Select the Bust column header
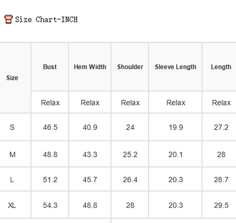The width and height of the screenshot is (236, 223). (x=50, y=67)
